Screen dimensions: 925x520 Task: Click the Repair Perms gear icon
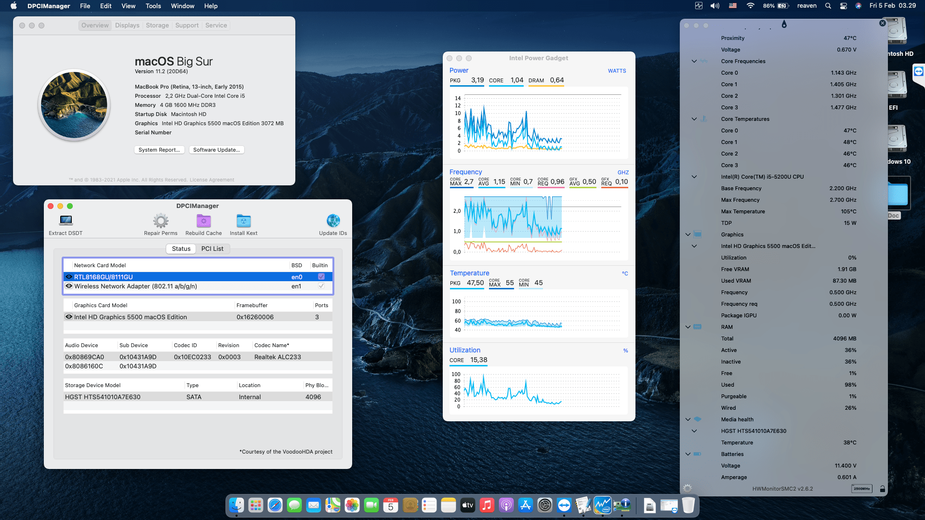point(160,221)
